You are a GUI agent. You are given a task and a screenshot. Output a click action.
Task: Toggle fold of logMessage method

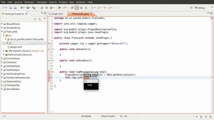pyautogui.click(x=53, y=72)
